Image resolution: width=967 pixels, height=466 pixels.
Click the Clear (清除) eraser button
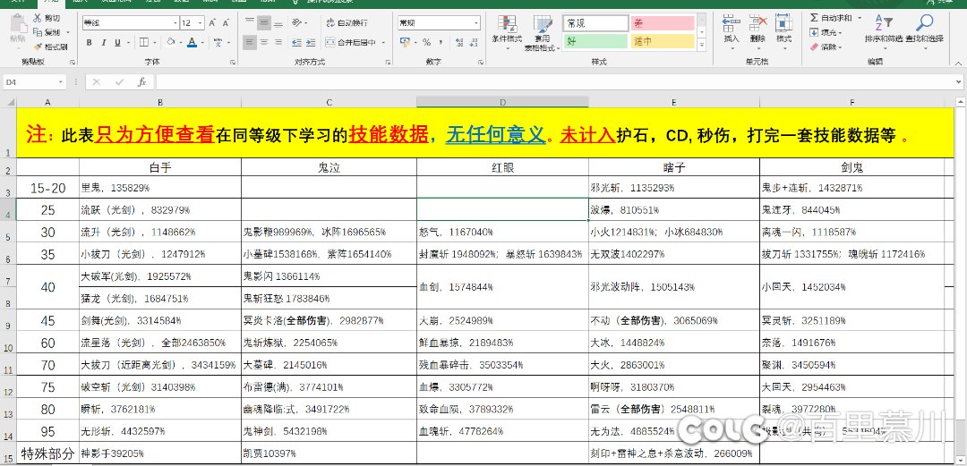tap(824, 47)
